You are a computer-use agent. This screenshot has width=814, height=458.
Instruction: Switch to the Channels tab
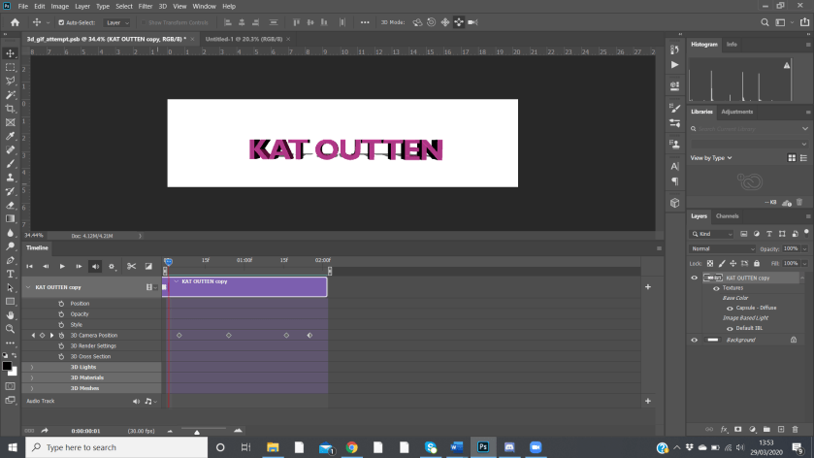727,216
